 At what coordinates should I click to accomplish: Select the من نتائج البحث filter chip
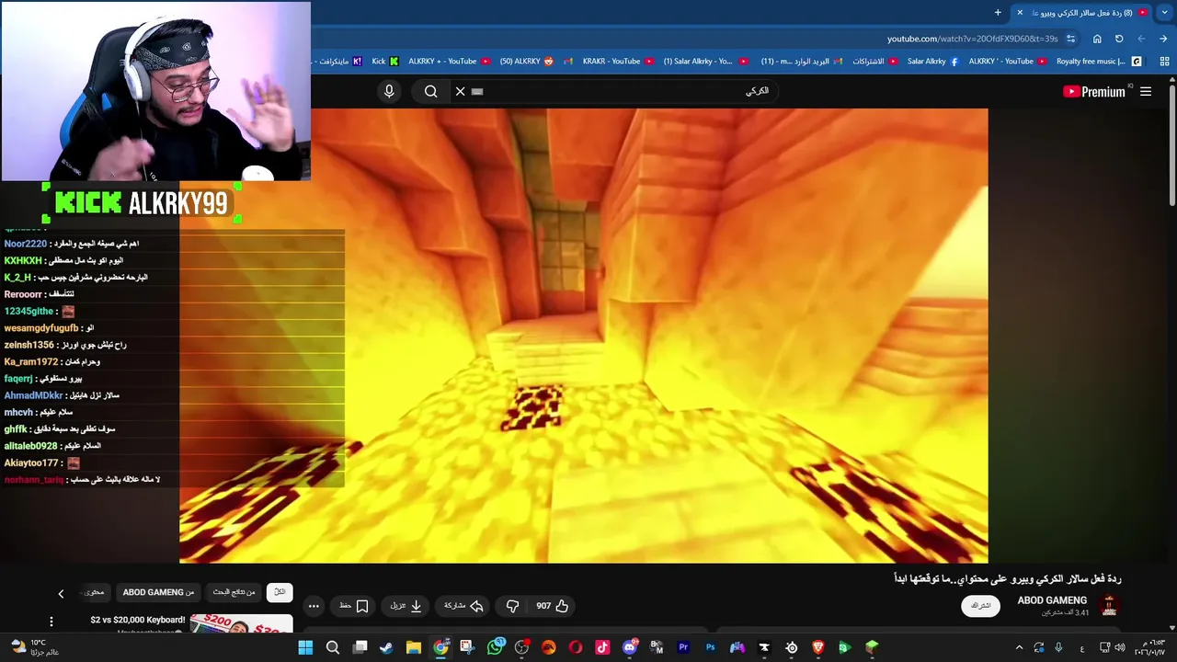click(x=234, y=592)
